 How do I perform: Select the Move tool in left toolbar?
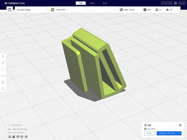[3, 56]
